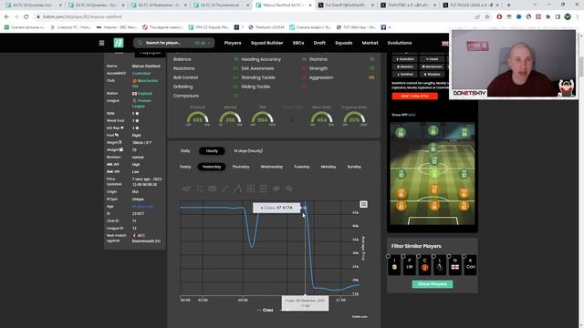Open the England nation link
This screenshot has height=328, width=584.
pyautogui.click(x=142, y=93)
